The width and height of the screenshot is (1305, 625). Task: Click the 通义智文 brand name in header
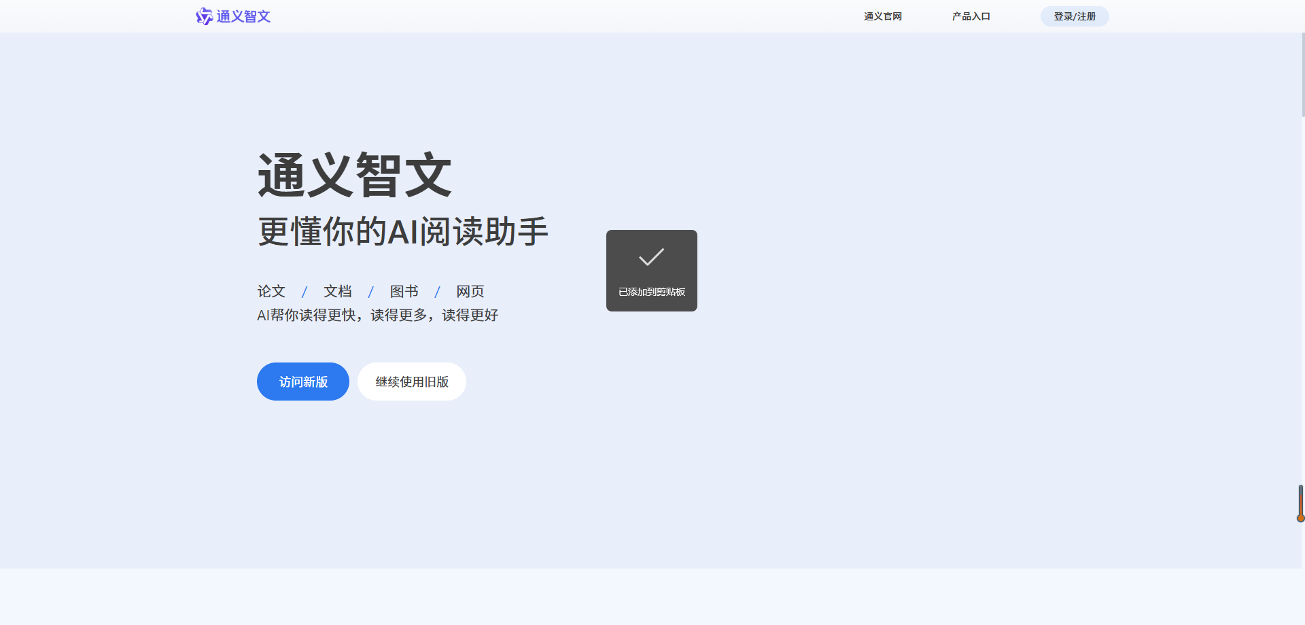click(243, 16)
